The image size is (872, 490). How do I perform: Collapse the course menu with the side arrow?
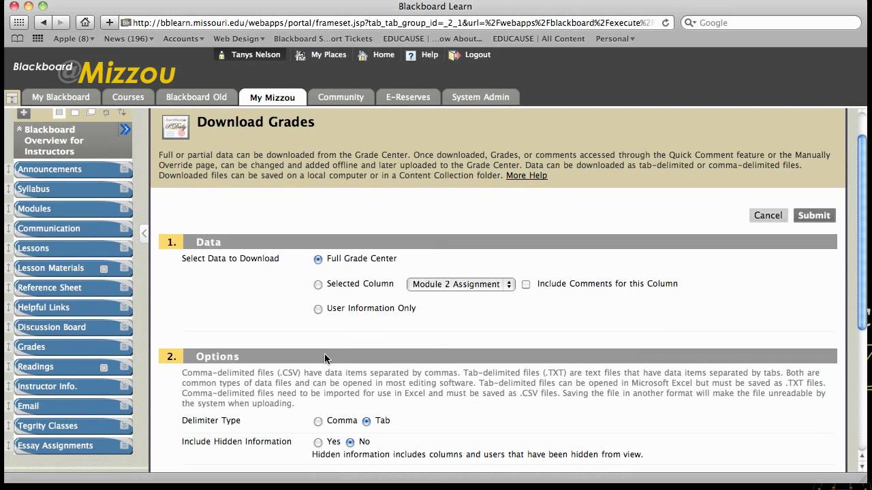(x=144, y=233)
